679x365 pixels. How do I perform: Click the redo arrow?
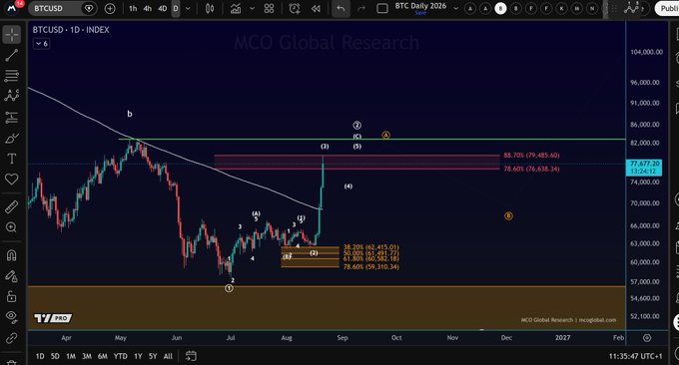point(361,9)
